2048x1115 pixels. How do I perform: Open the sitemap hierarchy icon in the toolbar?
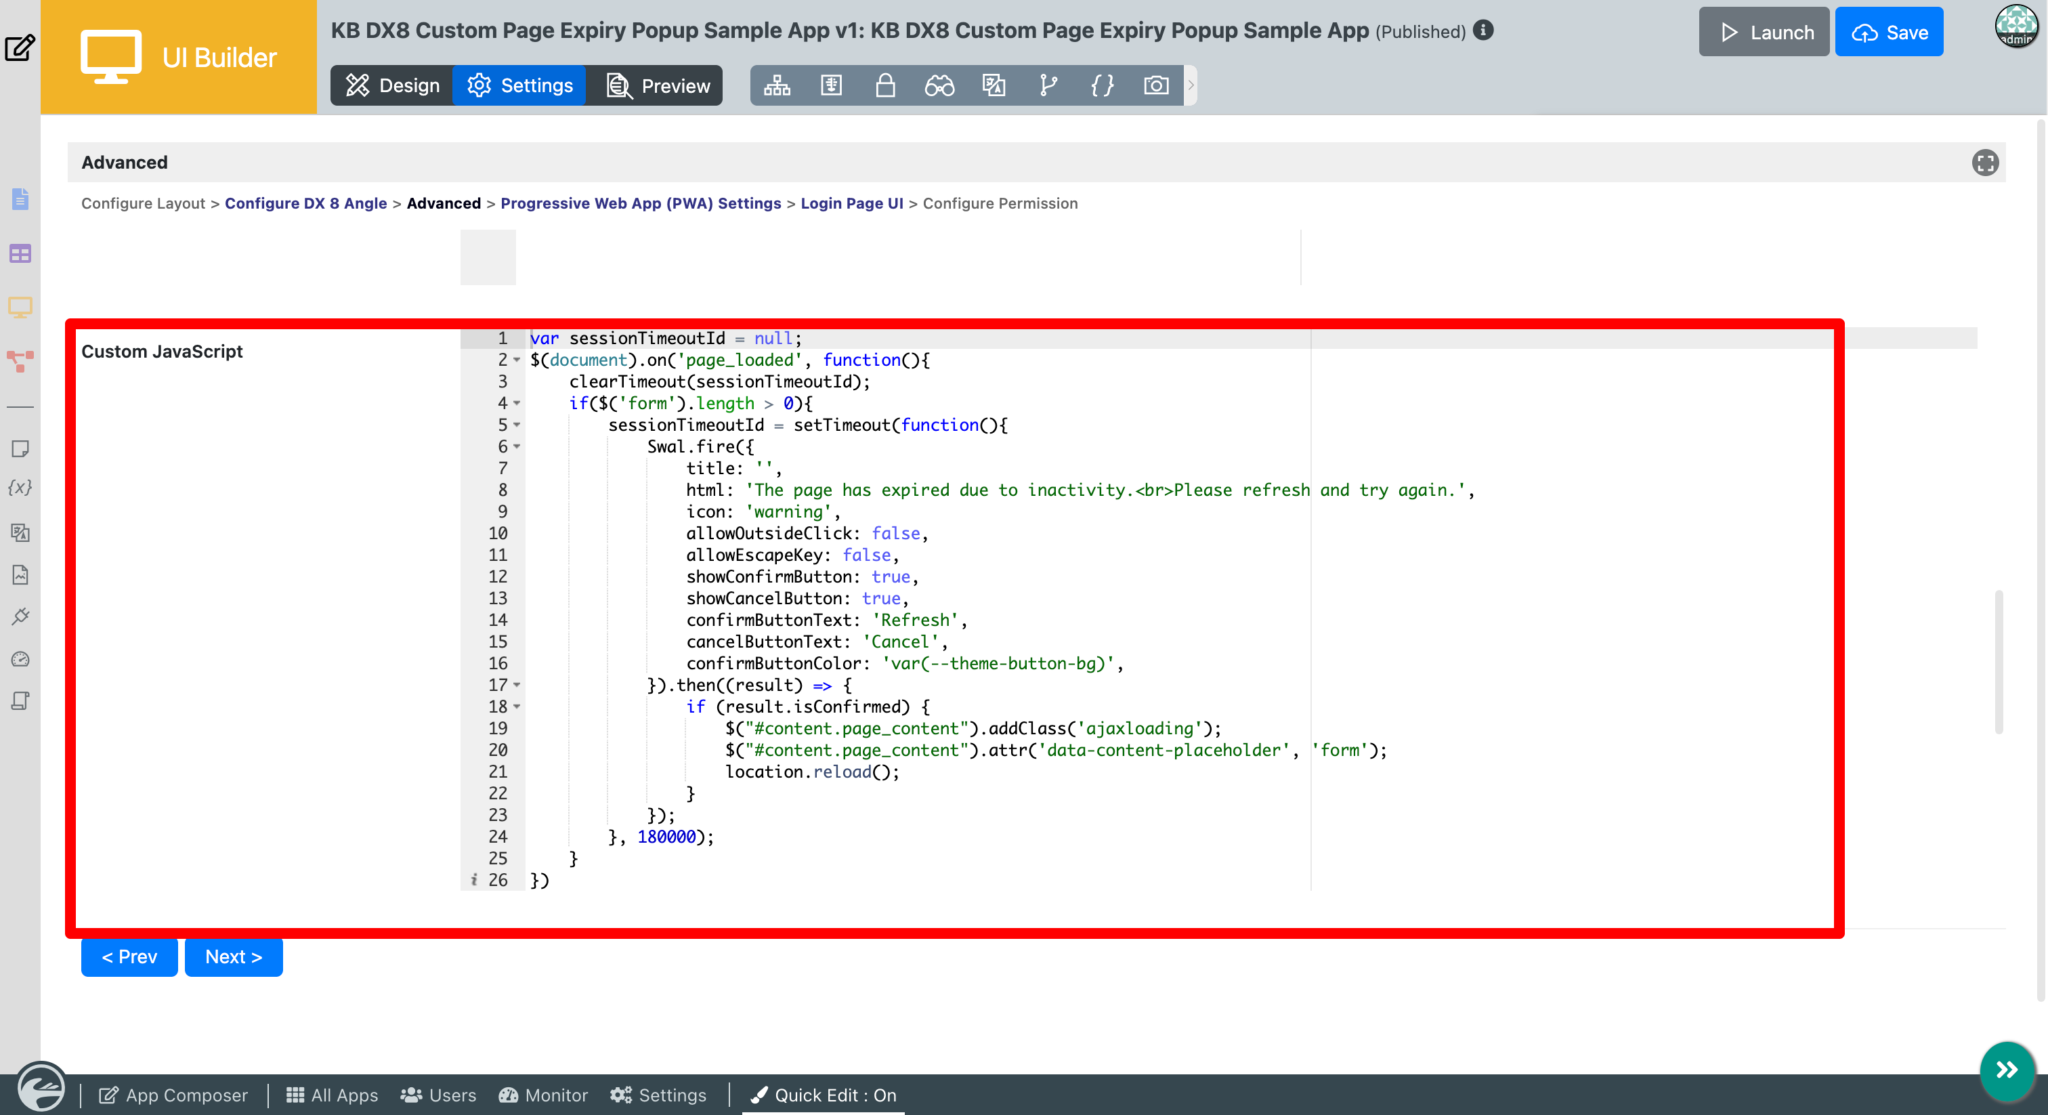point(777,85)
